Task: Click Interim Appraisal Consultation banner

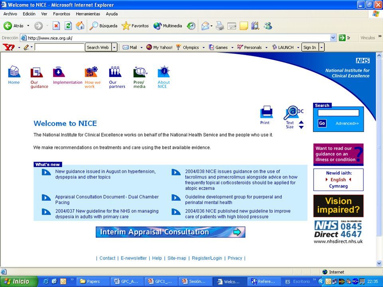Action: pos(170,232)
